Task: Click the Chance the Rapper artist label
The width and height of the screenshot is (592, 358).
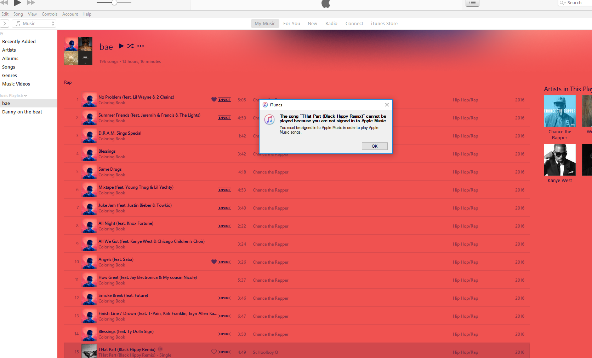Action: pyautogui.click(x=560, y=135)
